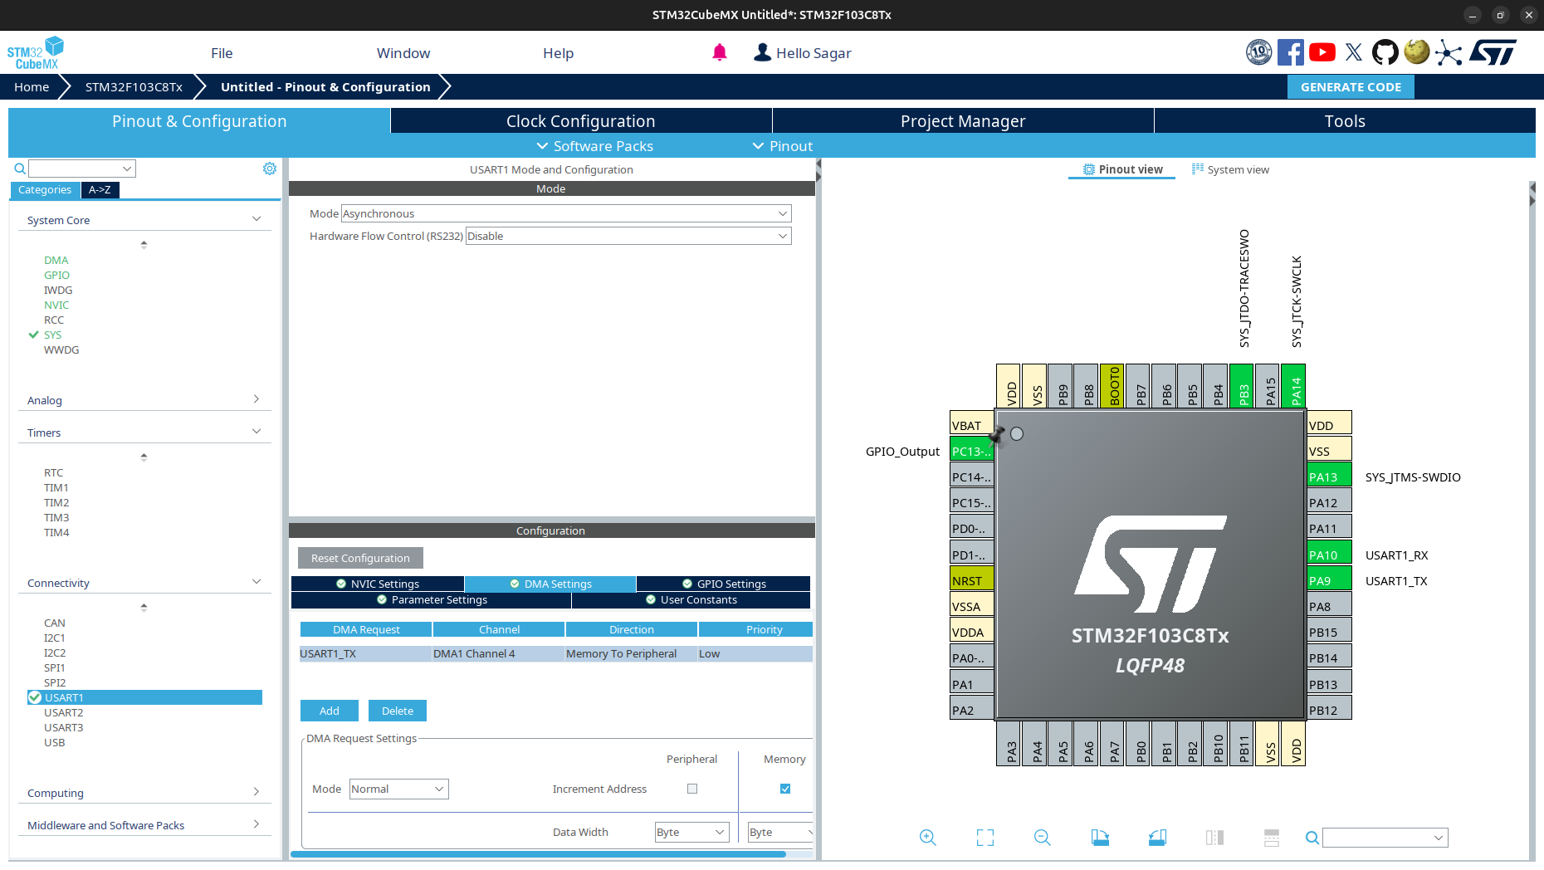This screenshot has height=870, width=1544.
Task: Toggle the Peripheral increment address checkbox
Action: coord(692,789)
